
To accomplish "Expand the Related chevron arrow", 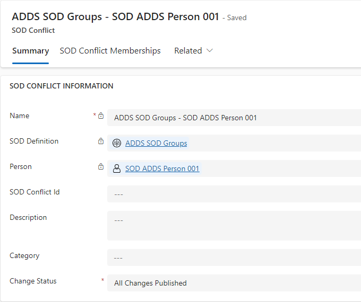I will tap(210, 51).
